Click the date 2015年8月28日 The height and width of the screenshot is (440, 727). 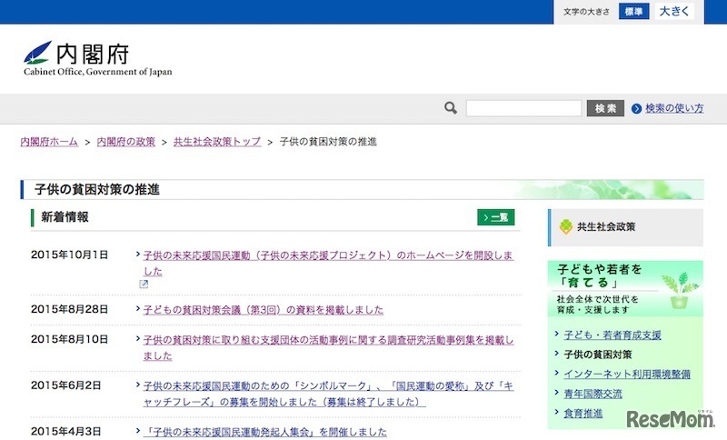pyautogui.click(x=70, y=309)
